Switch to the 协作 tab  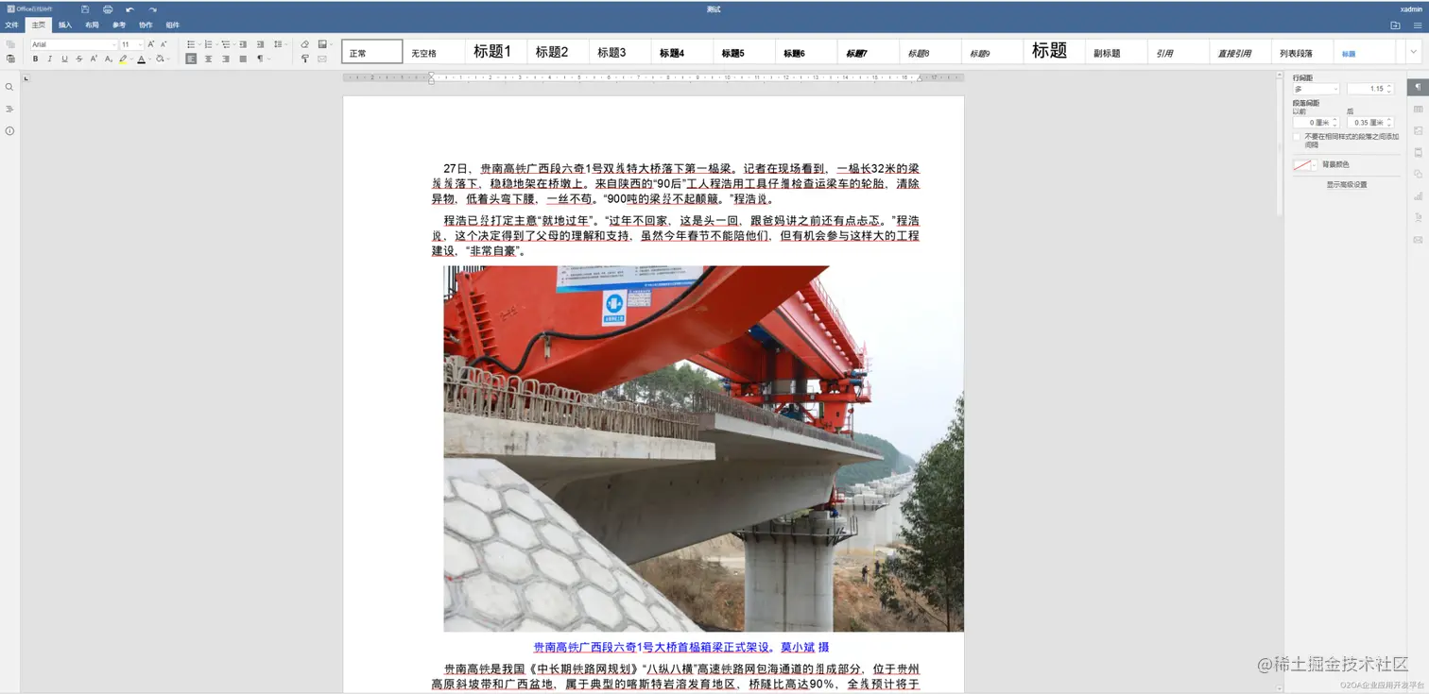coord(146,25)
